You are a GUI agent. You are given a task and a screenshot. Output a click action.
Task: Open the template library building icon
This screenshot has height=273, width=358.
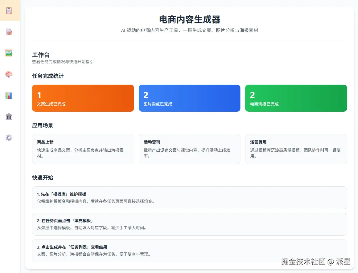point(9,116)
